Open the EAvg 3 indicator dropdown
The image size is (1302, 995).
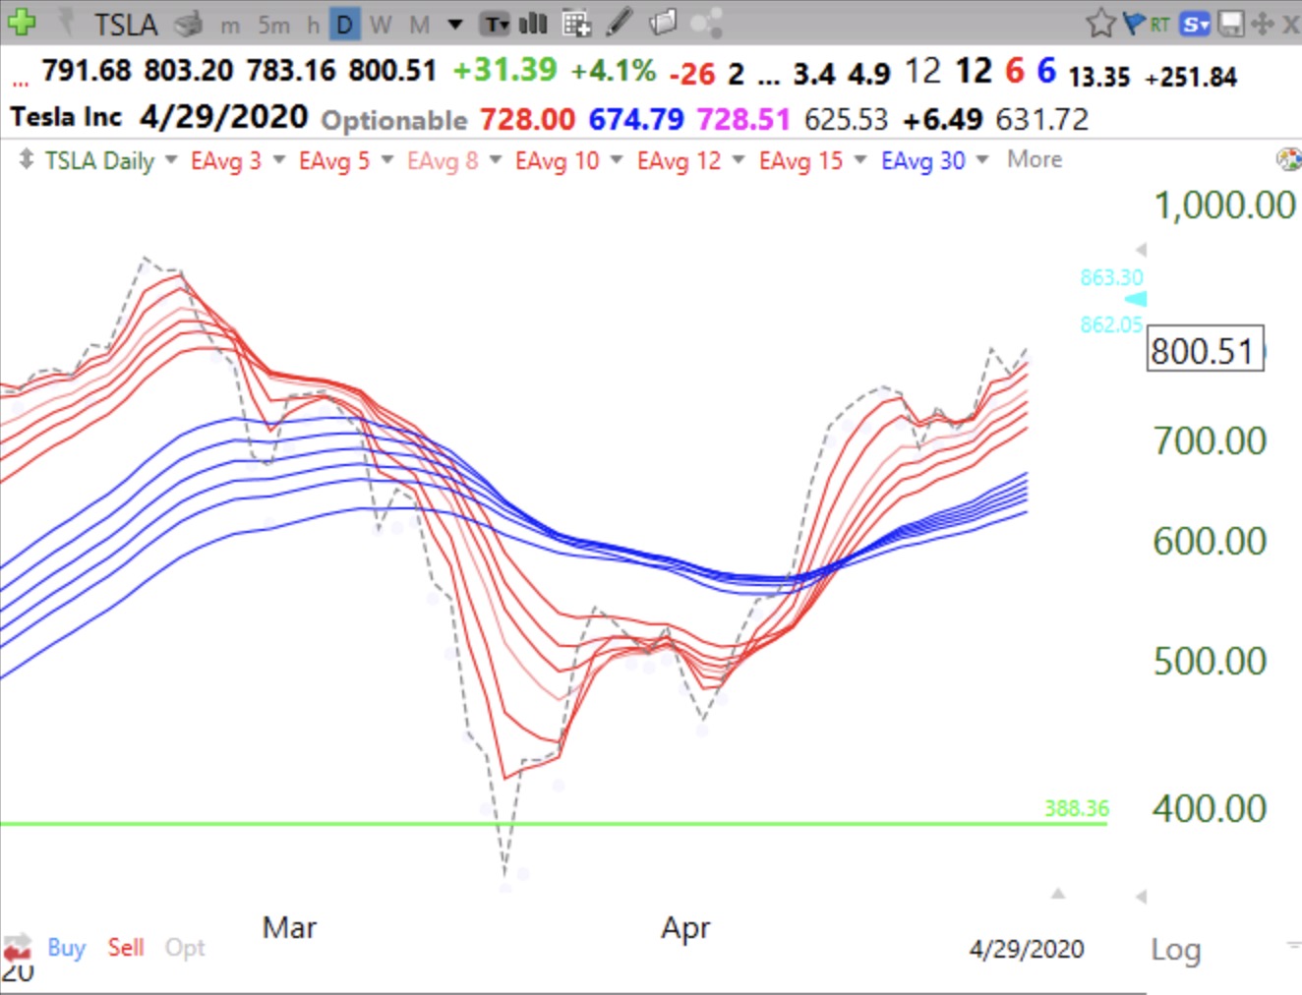[279, 159]
